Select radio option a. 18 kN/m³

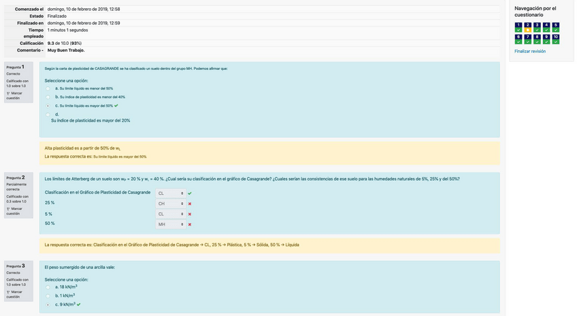tap(48, 287)
